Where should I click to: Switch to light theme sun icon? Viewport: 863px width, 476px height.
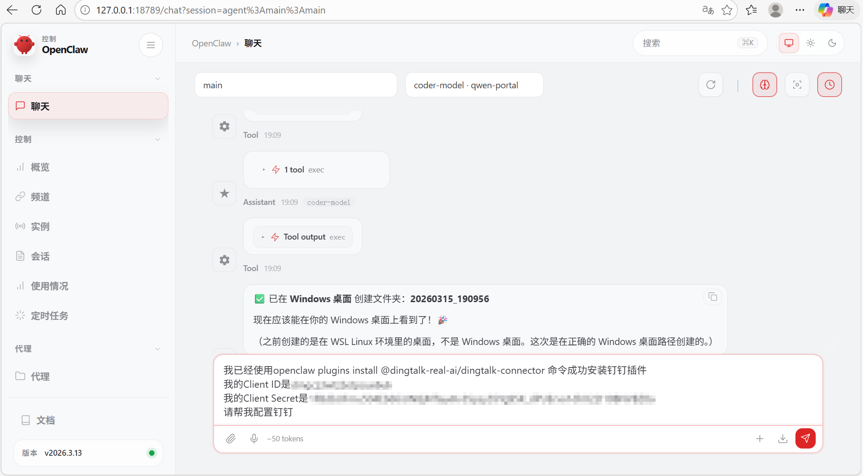811,43
